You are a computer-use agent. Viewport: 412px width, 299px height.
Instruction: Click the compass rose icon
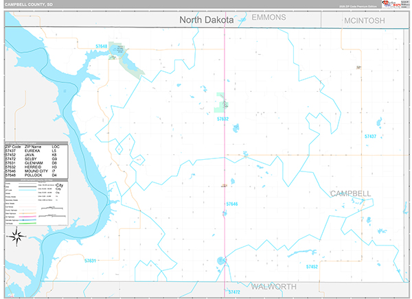pyautogui.click(x=16, y=237)
